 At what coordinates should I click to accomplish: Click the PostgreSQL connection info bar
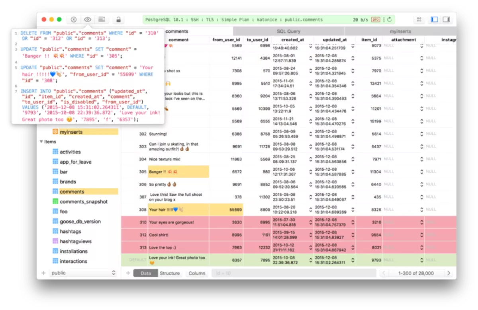[x=269, y=19]
